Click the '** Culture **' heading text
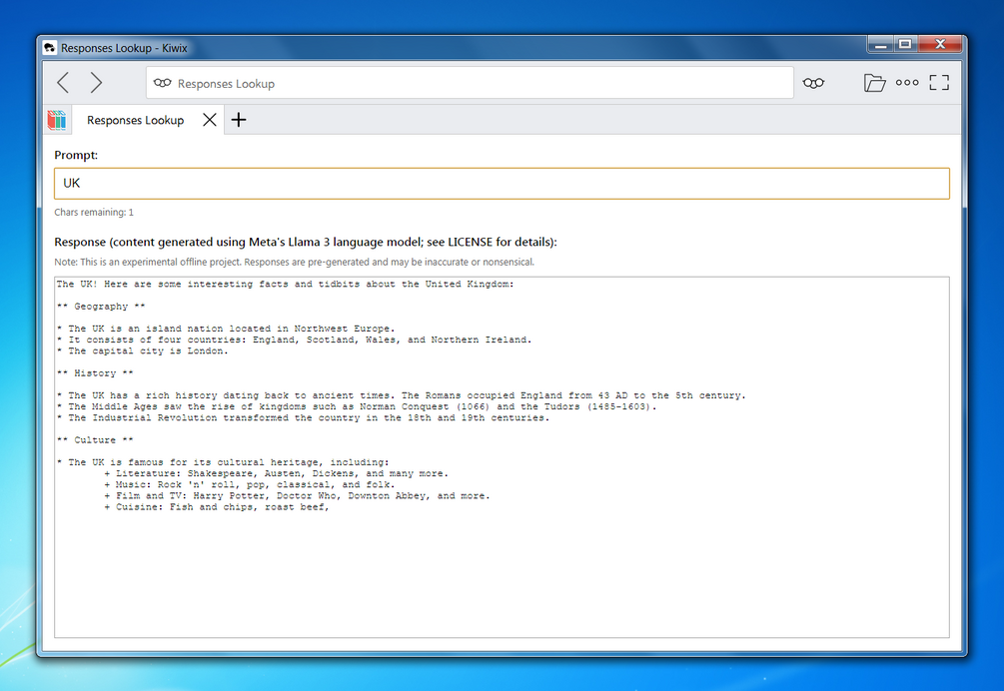 (95, 440)
